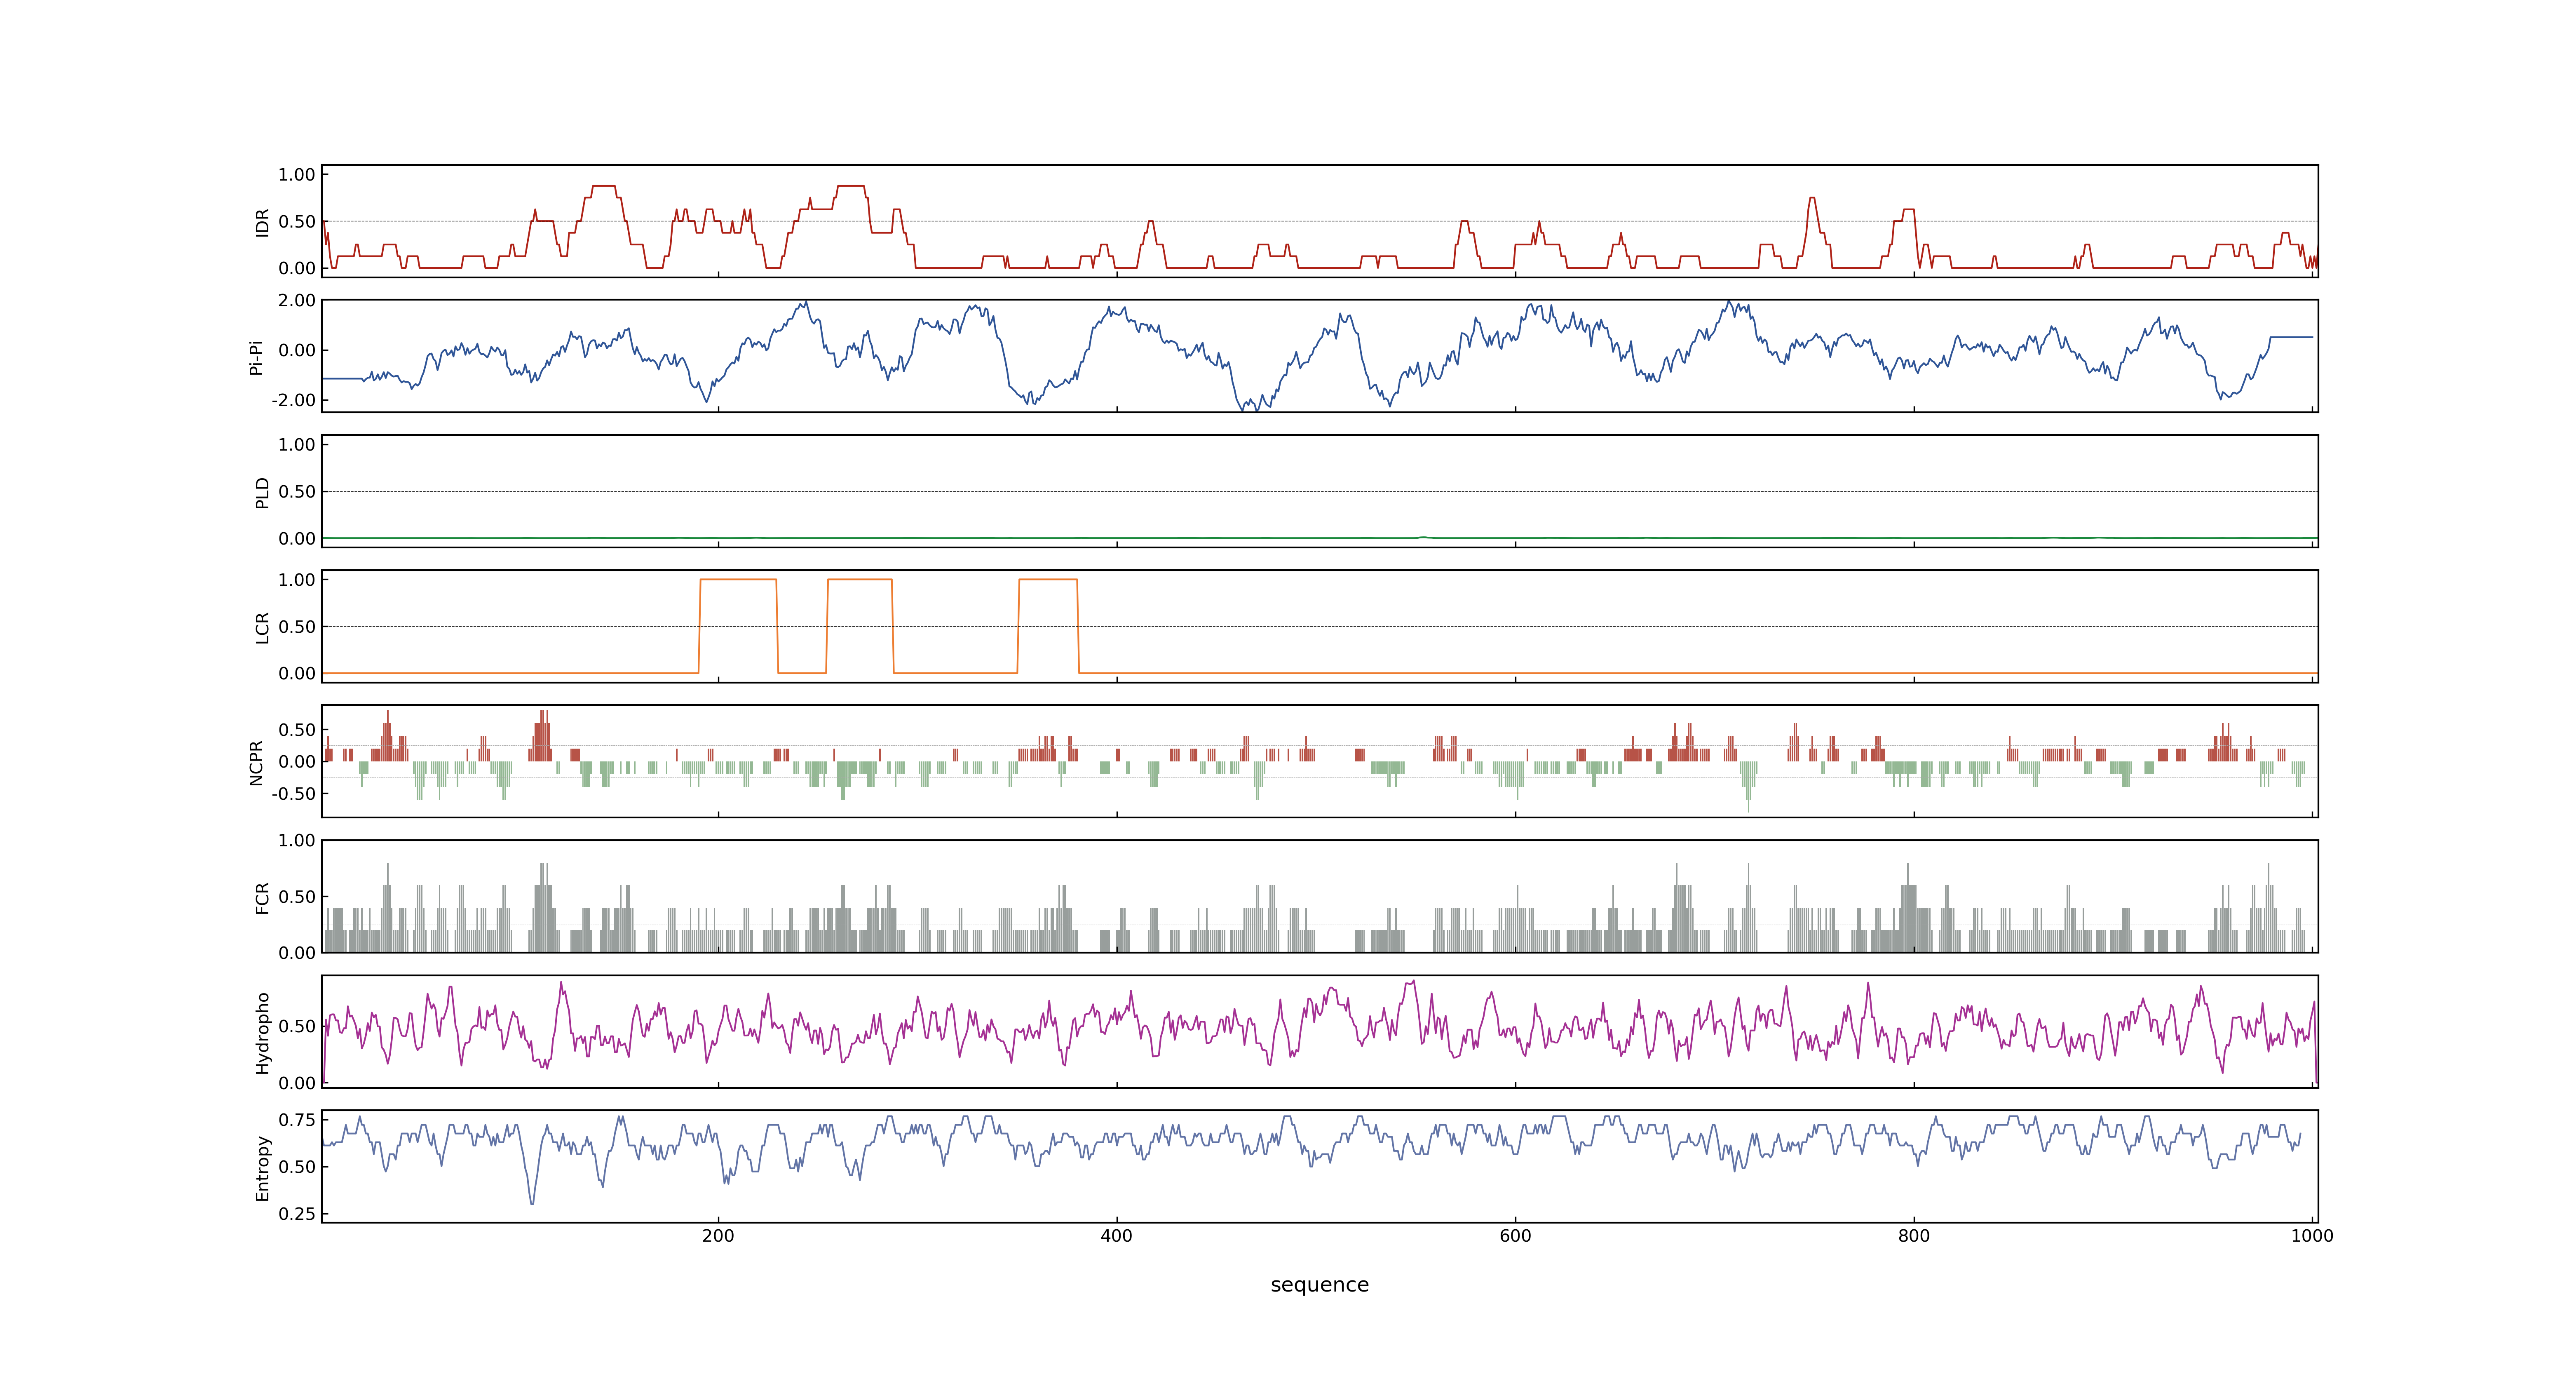Click the x-axis tick label "600"
The height and width of the screenshot is (1374, 2576).
coord(1515,1236)
